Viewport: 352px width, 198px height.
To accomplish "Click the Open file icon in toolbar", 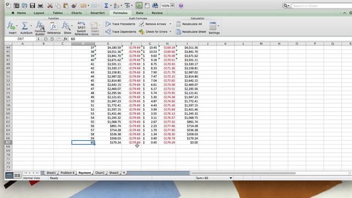I will [x=24, y=5].
